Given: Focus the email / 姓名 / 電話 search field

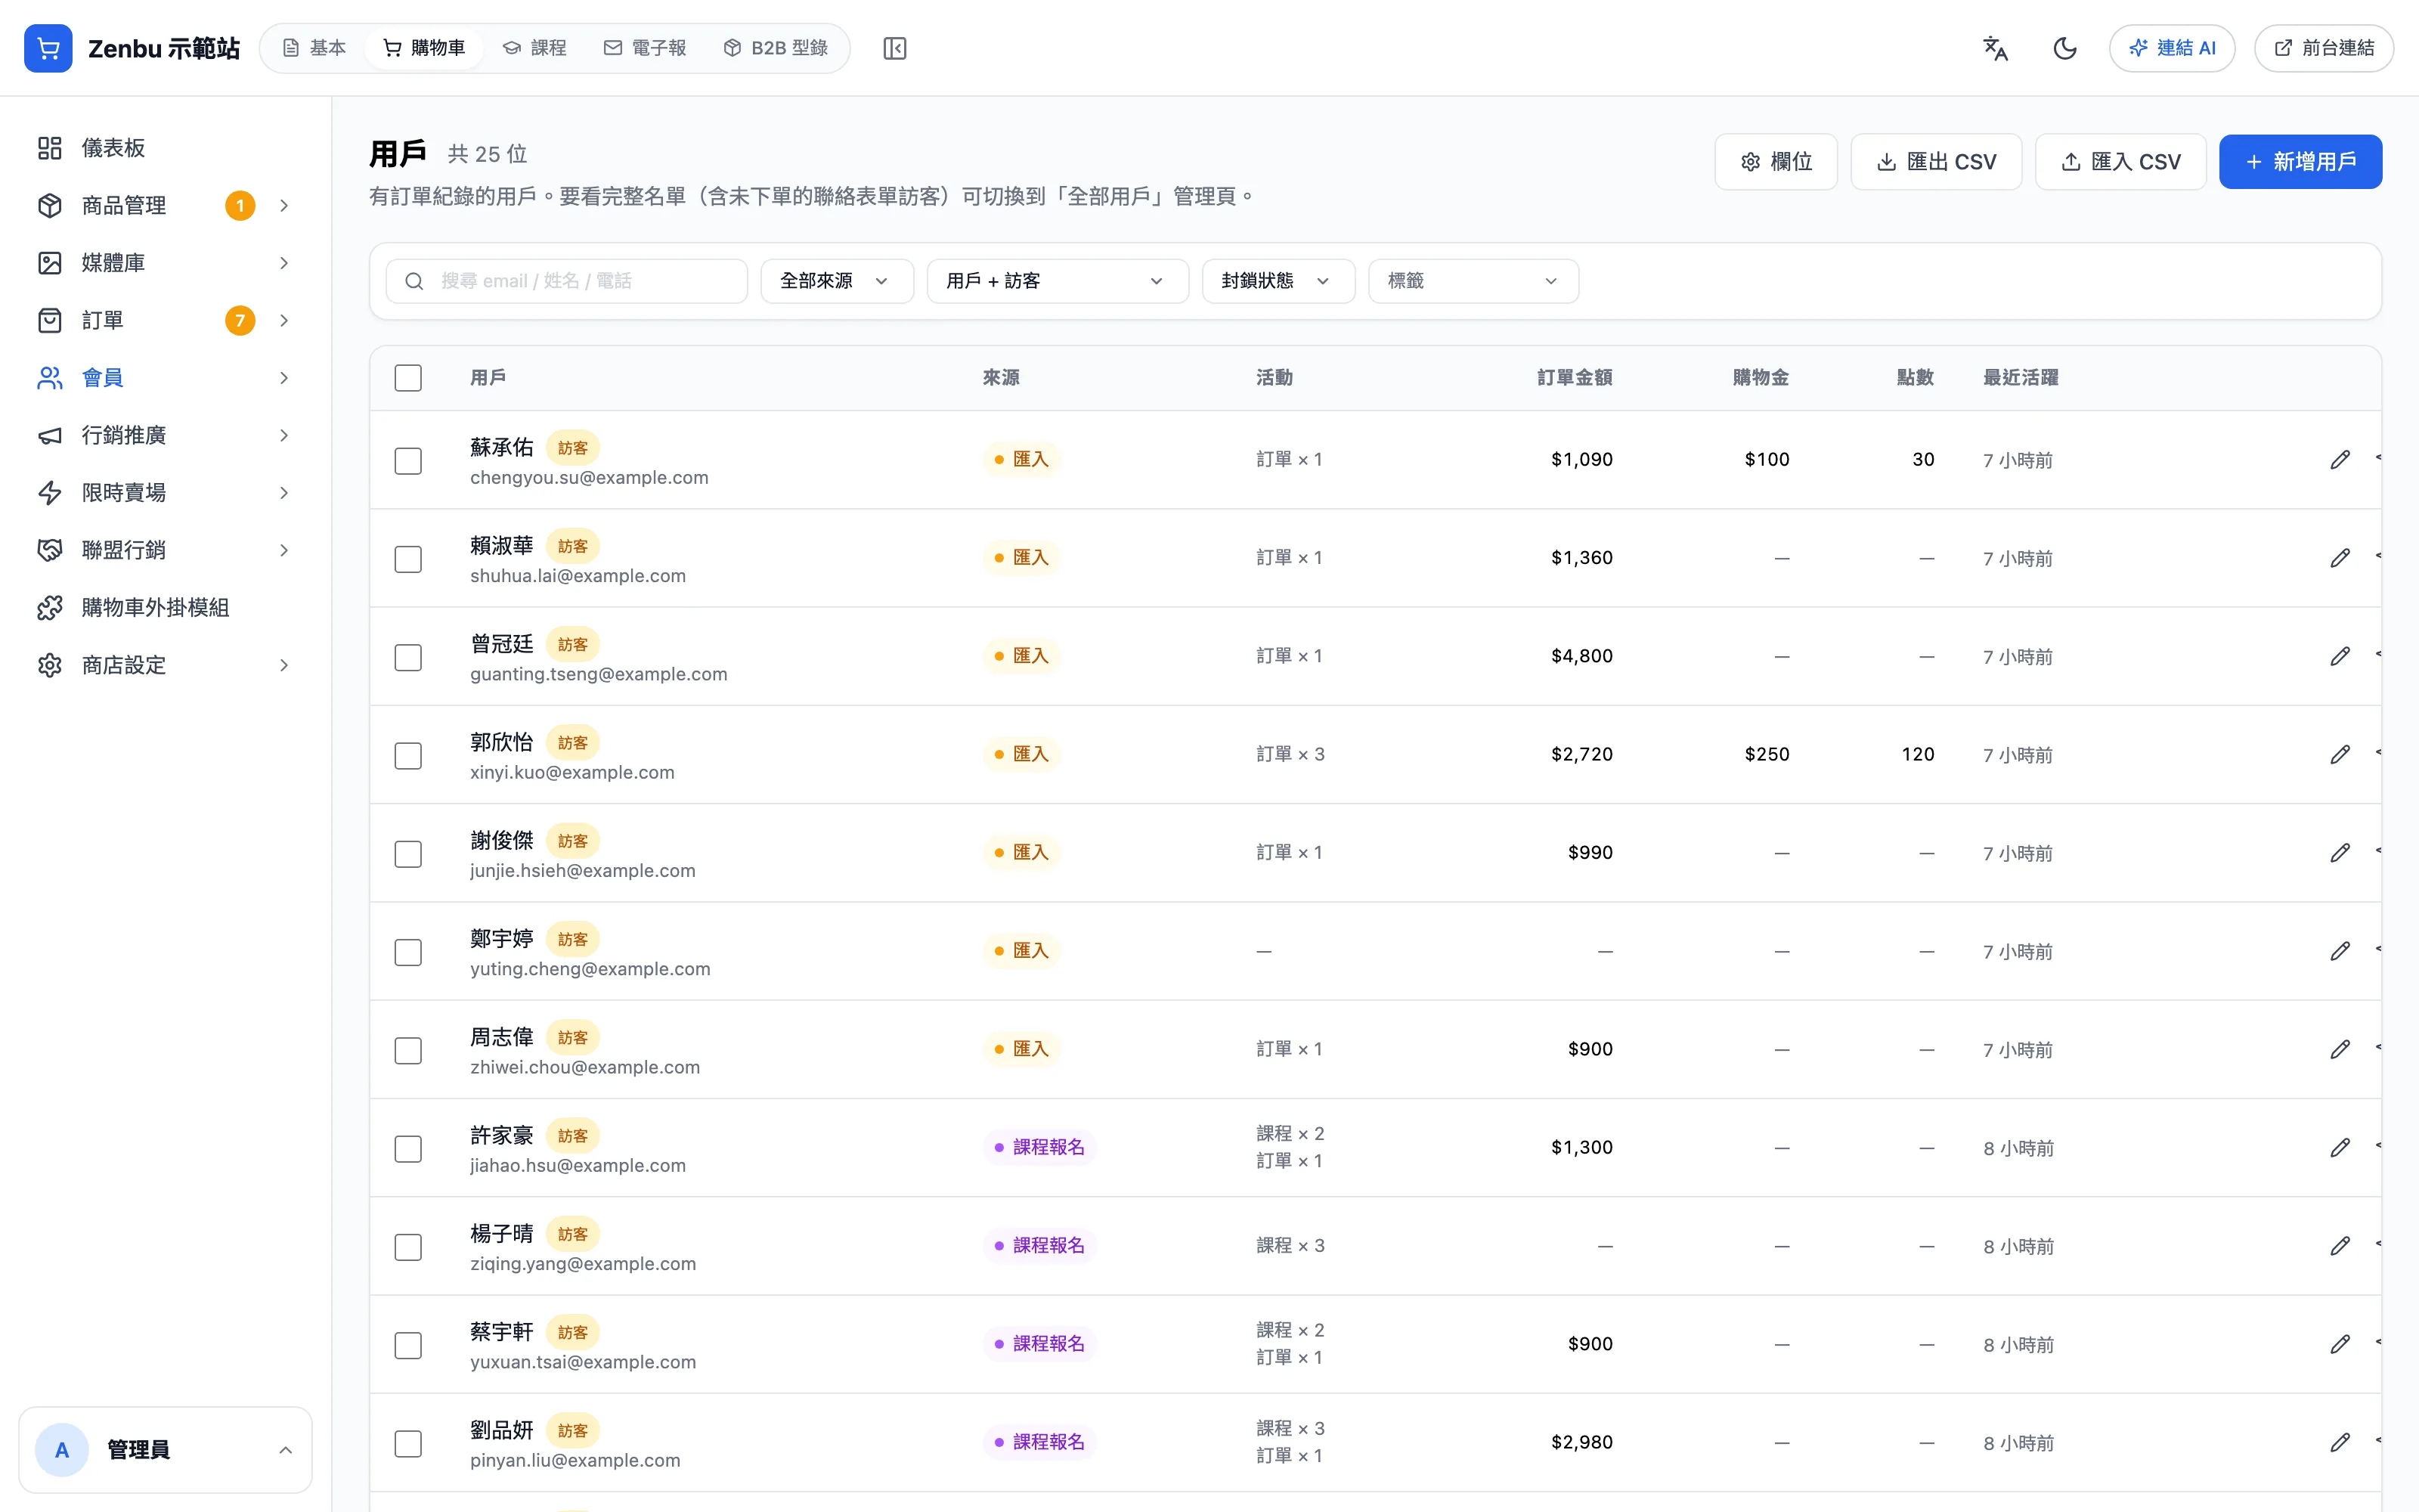Looking at the screenshot, I should pyautogui.click(x=567, y=281).
